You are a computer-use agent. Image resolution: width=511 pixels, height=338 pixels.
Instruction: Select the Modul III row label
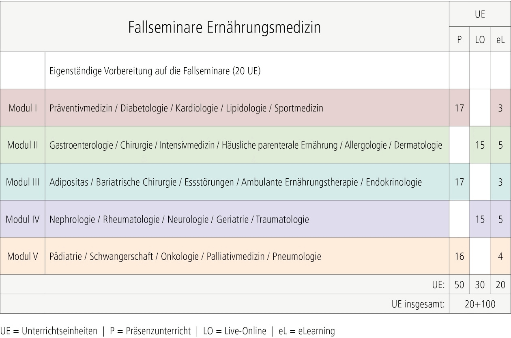click(23, 182)
